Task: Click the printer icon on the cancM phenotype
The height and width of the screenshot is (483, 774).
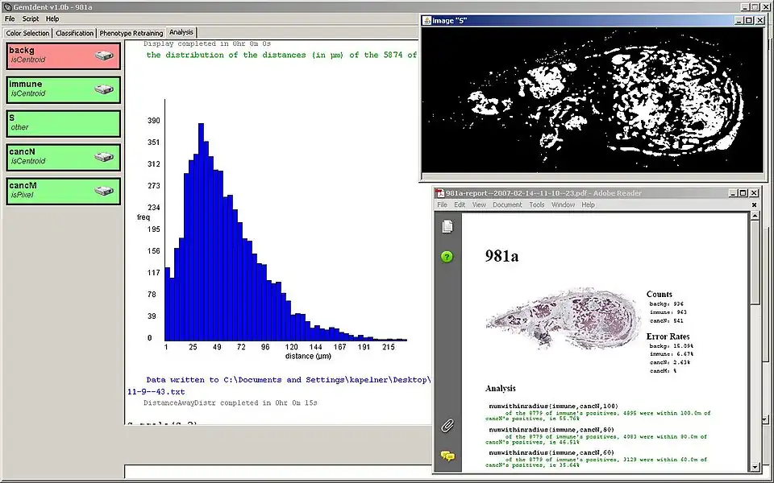Action: pos(103,190)
